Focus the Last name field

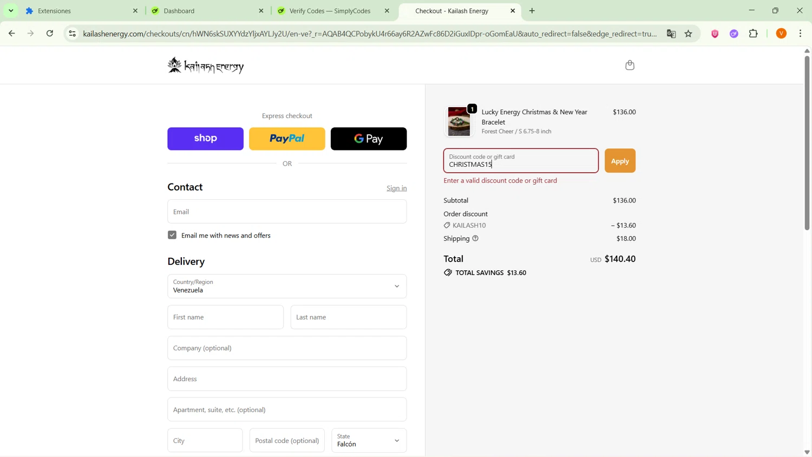(x=349, y=317)
